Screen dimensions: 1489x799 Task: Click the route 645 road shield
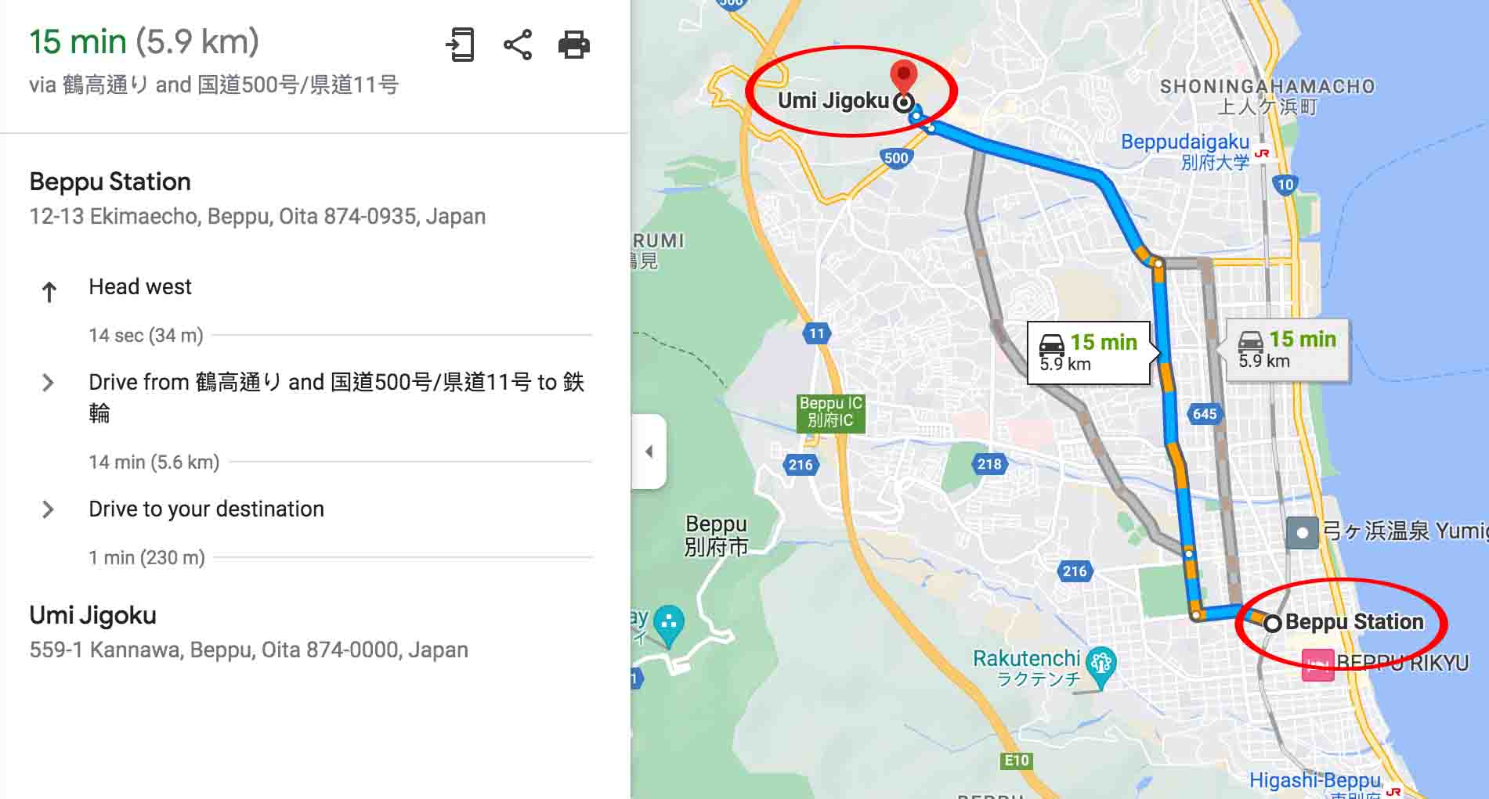click(x=1205, y=414)
